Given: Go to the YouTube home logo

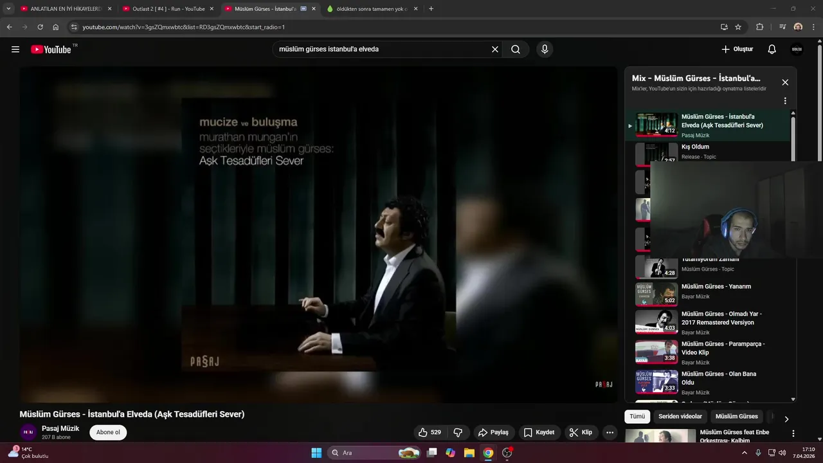Looking at the screenshot, I should [51, 50].
